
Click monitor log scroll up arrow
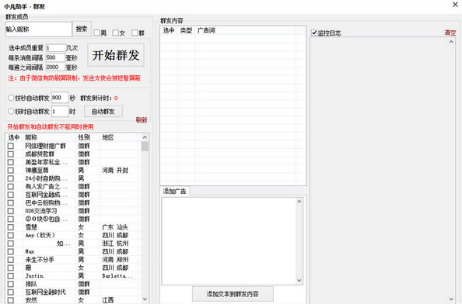pos(451,42)
